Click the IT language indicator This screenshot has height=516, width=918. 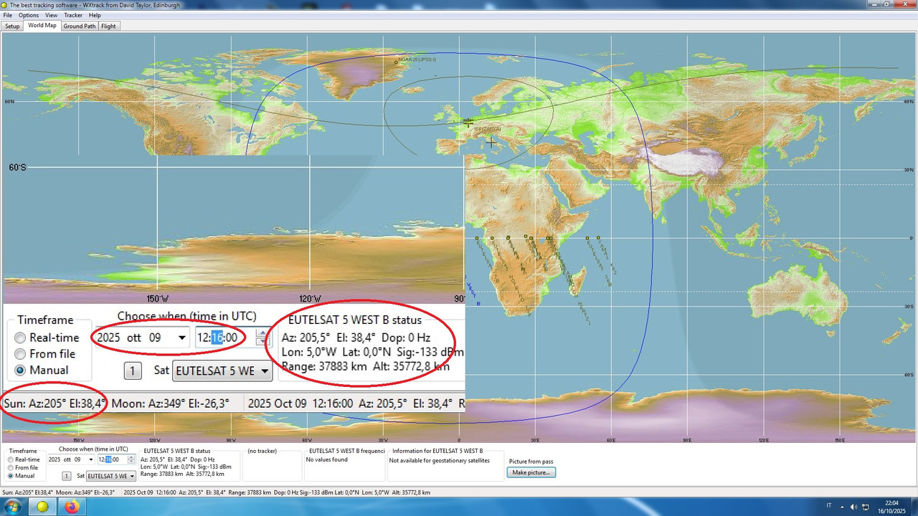(x=829, y=505)
